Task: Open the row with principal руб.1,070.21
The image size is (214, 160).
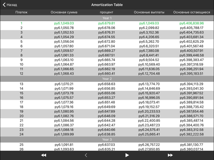Action: tap(107, 84)
